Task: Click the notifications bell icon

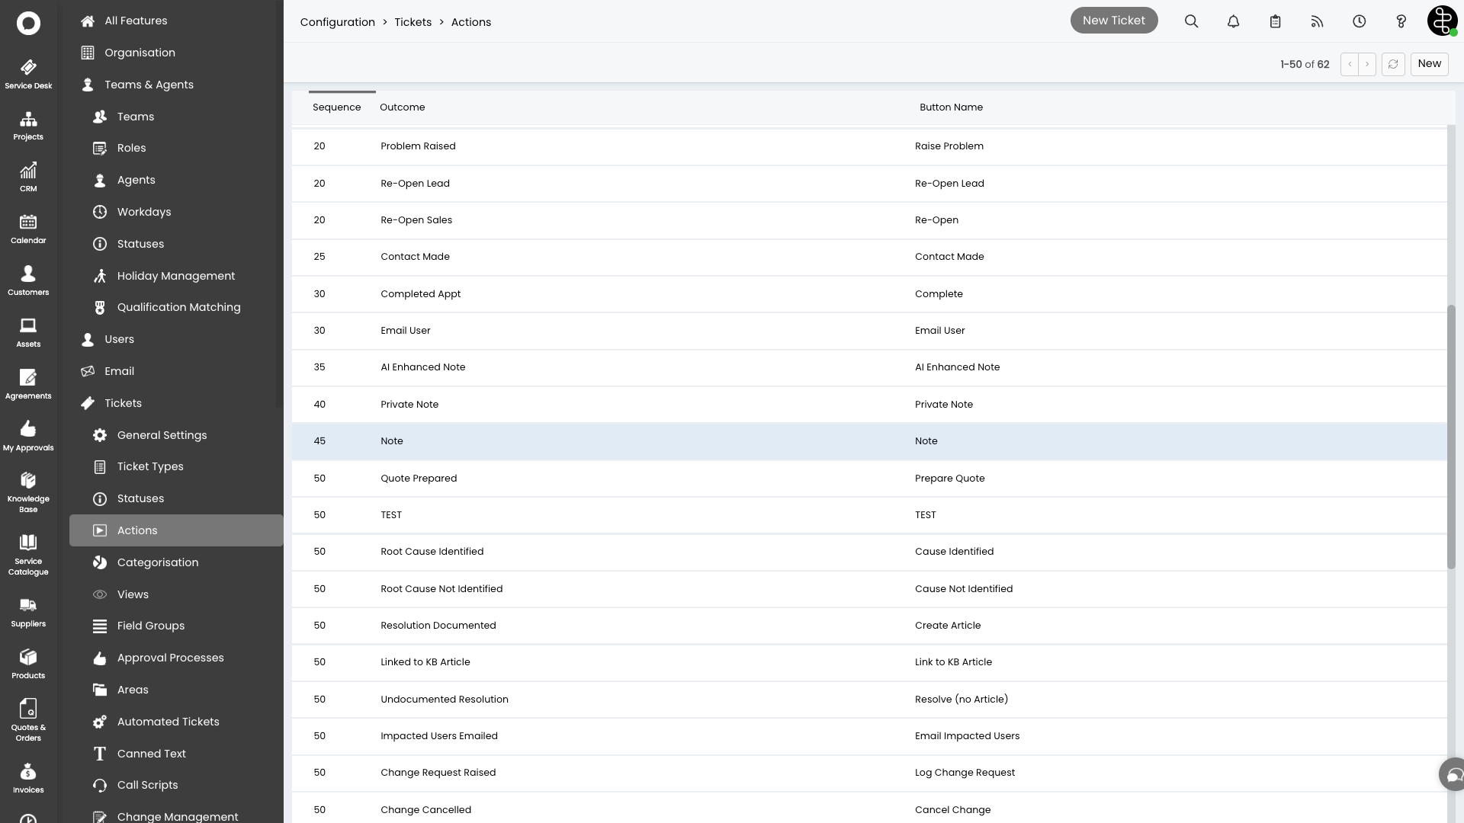Action: [1234, 21]
